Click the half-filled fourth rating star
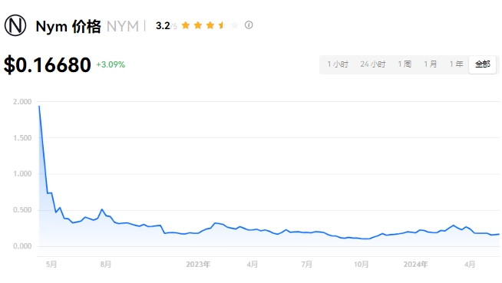 point(222,25)
